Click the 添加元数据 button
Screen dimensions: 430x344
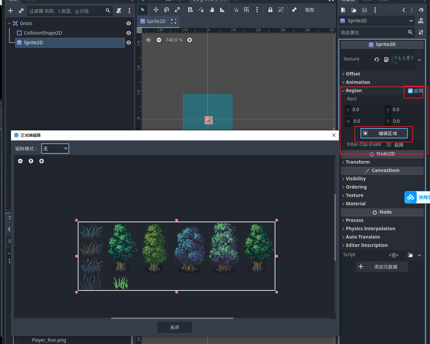click(382, 267)
